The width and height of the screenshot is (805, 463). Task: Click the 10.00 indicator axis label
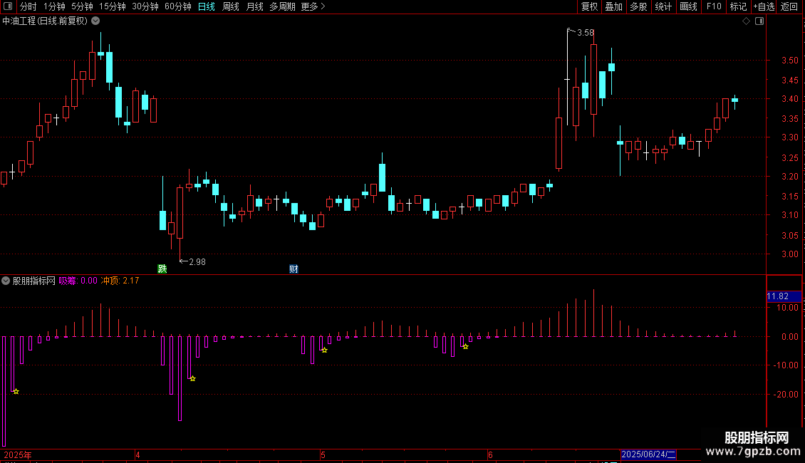[787, 308]
